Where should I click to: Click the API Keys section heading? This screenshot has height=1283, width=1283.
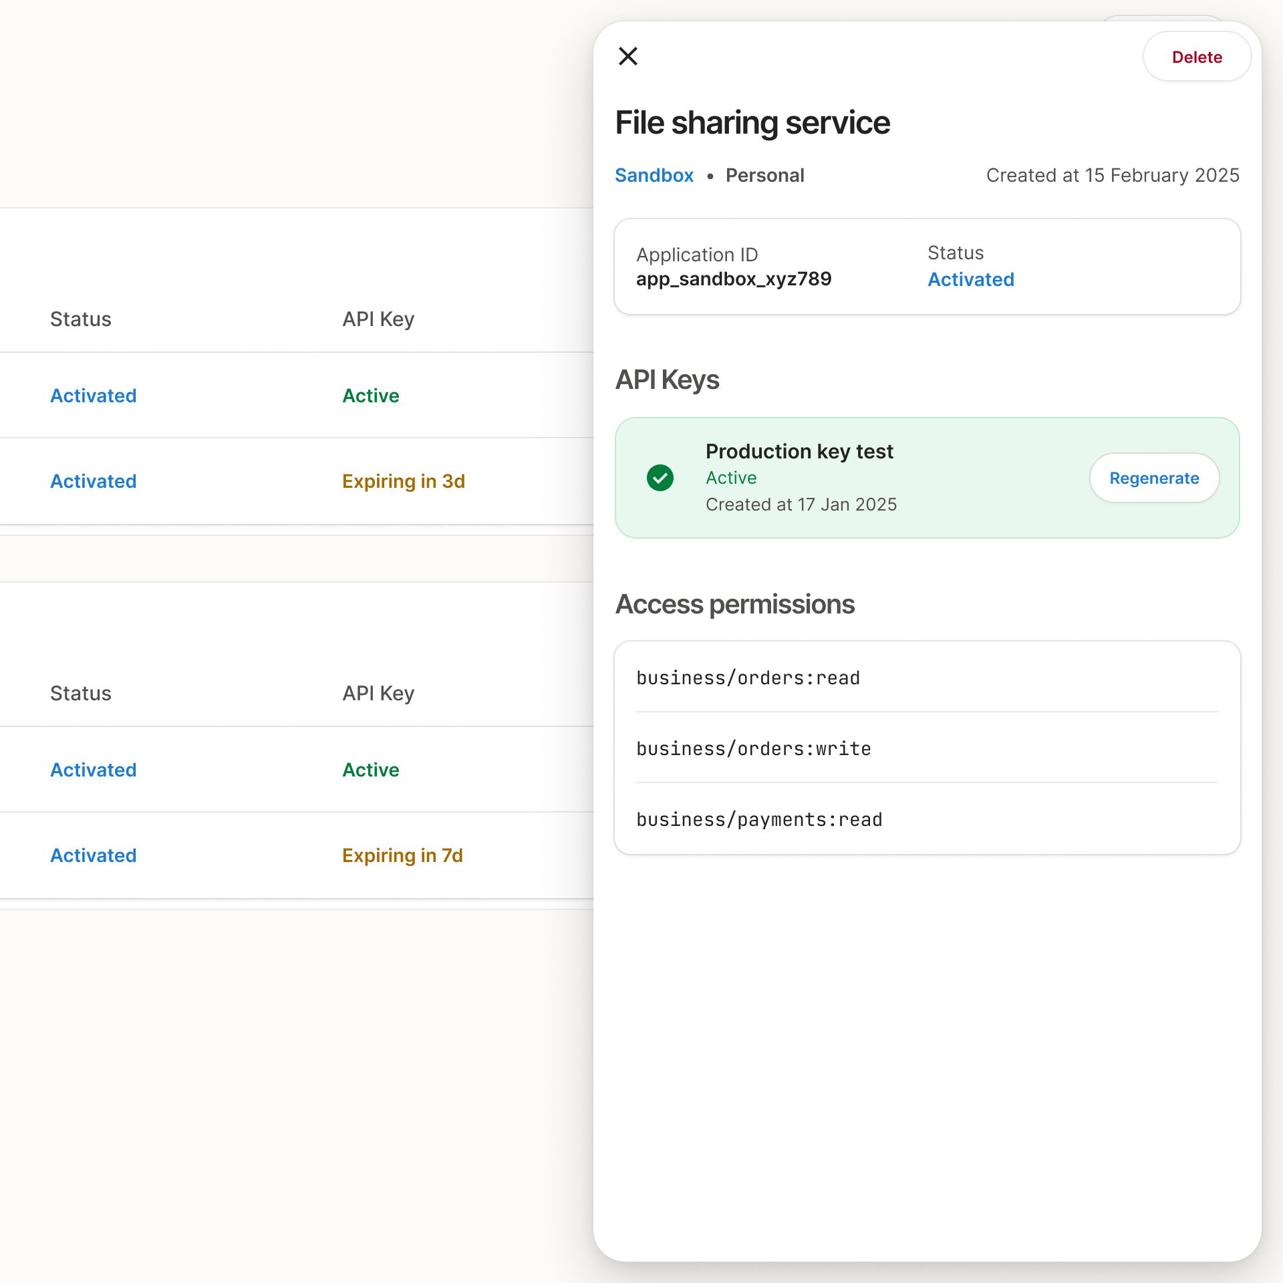667,380
